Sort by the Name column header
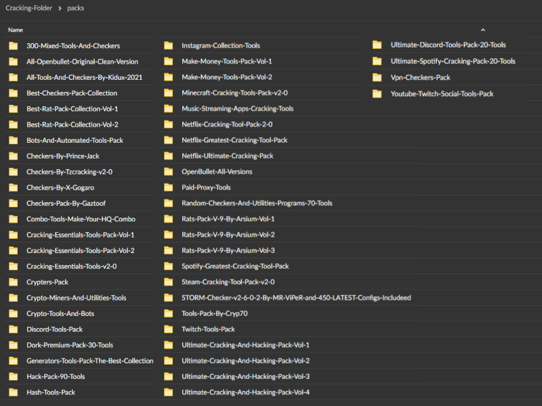 click(16, 30)
